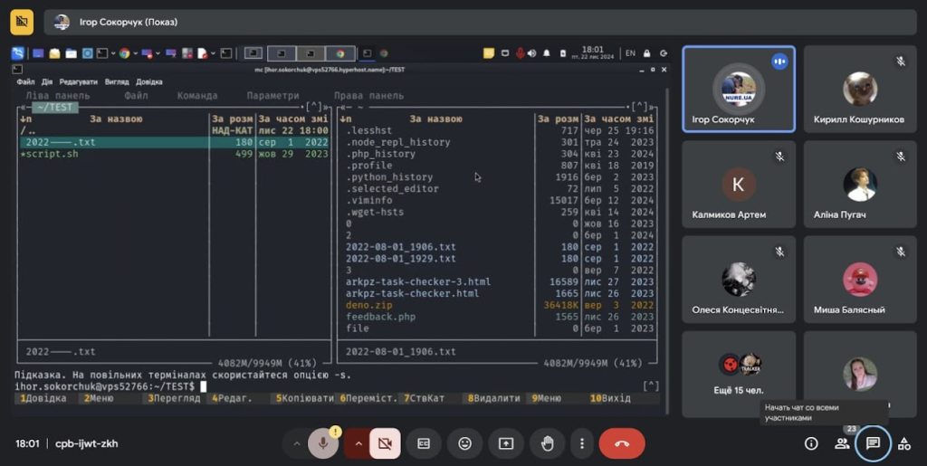Select arkpz-task-checker.html in right panel
Image resolution: width=927 pixels, height=466 pixels.
[412, 293]
